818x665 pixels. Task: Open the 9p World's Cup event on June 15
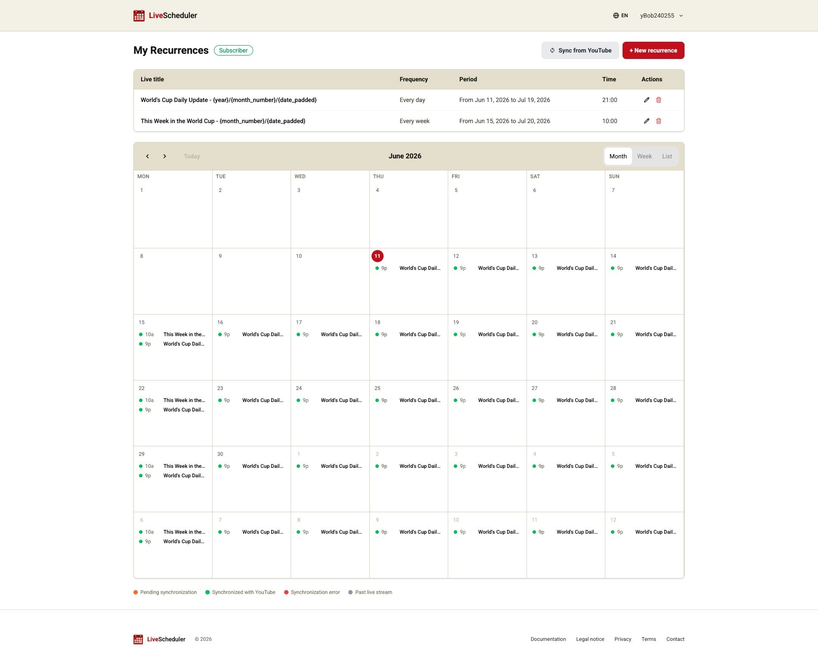point(173,344)
